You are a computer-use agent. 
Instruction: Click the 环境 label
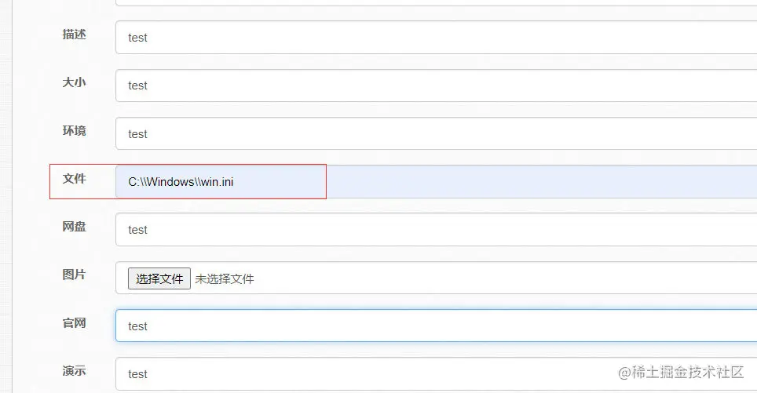74,131
